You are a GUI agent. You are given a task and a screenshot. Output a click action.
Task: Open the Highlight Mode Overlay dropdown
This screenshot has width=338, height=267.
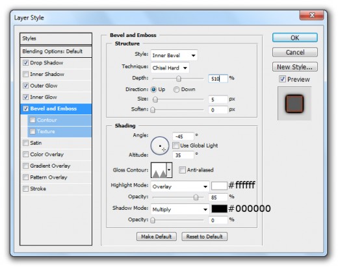180,186
